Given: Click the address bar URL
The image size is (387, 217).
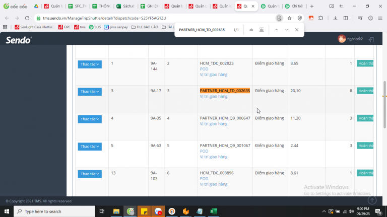Looking at the screenshot, I should [104, 18].
